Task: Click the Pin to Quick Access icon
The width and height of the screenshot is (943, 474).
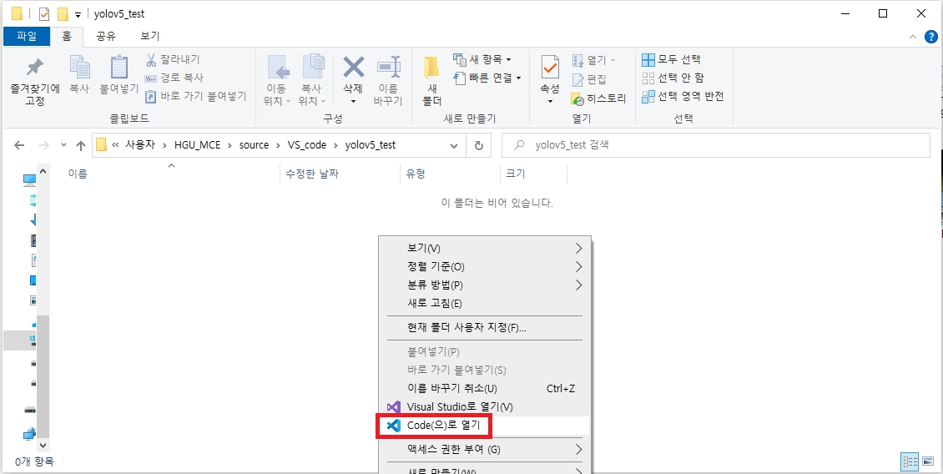Action: (x=34, y=68)
